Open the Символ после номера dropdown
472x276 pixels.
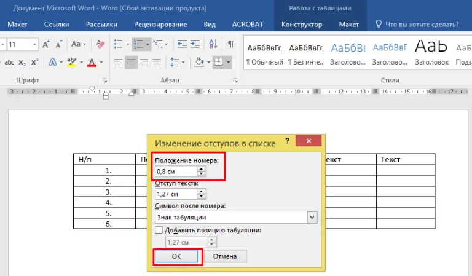click(312, 217)
